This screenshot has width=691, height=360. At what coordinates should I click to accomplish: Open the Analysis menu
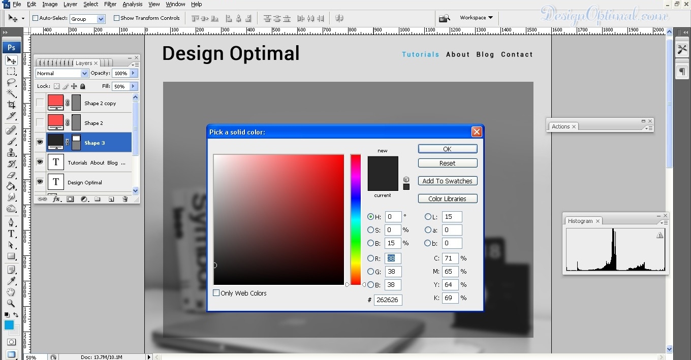[133, 4]
